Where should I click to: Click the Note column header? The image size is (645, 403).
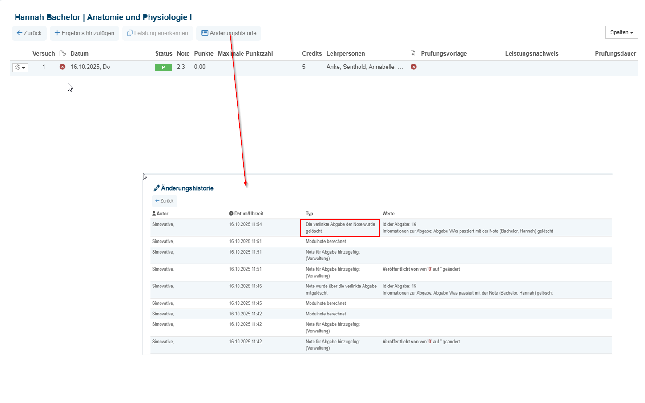(183, 53)
